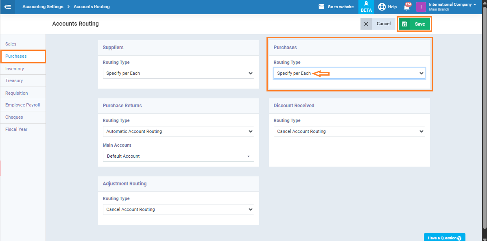
Task: Click the Cancel button
Action: coord(383,24)
